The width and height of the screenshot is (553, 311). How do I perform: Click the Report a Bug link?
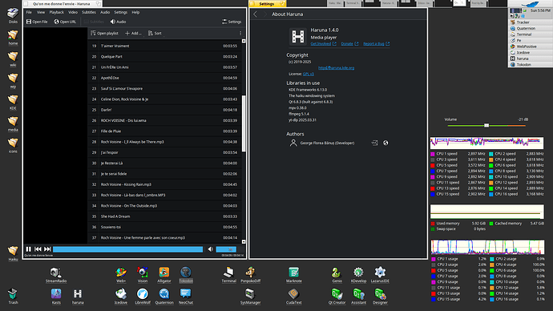377,44
